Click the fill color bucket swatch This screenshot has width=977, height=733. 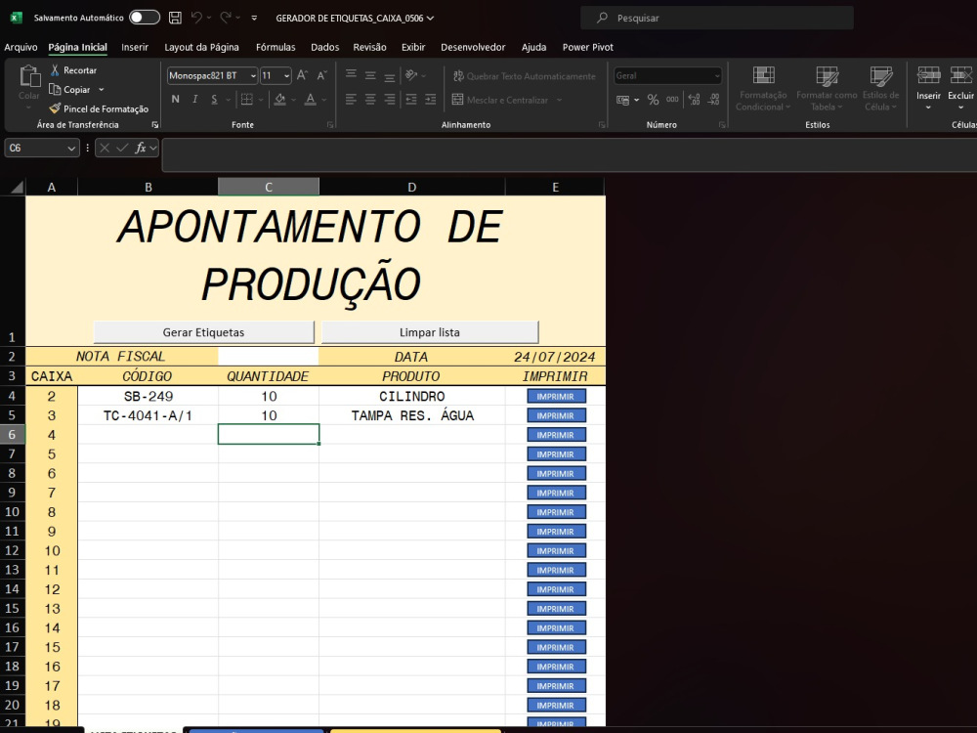[x=279, y=99]
